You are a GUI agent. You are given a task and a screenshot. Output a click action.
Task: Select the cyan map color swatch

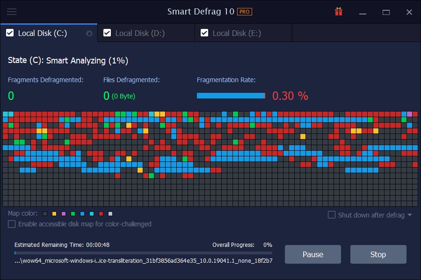92,214
